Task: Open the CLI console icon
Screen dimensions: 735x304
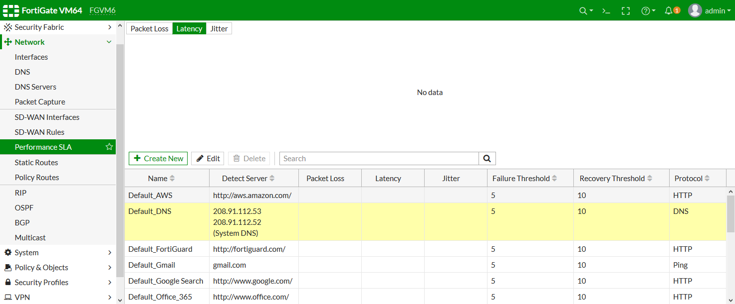Action: click(606, 10)
